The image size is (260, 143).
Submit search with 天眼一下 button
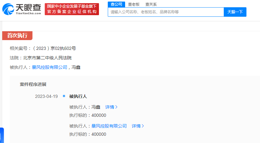(235, 12)
